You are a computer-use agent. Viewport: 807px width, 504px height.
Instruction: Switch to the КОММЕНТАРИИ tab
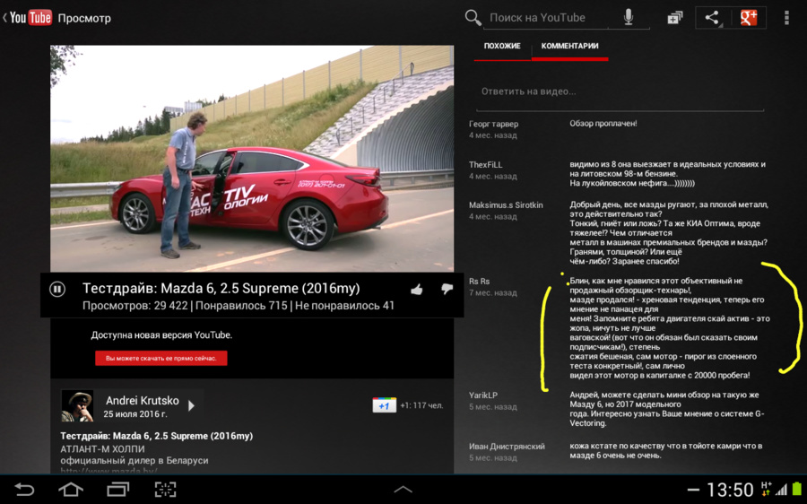569,46
